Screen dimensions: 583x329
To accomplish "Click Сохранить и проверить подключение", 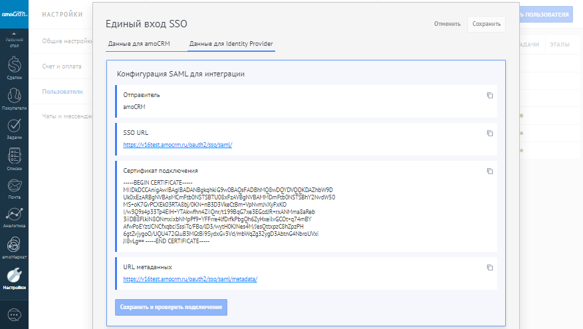I will pos(172,307).
